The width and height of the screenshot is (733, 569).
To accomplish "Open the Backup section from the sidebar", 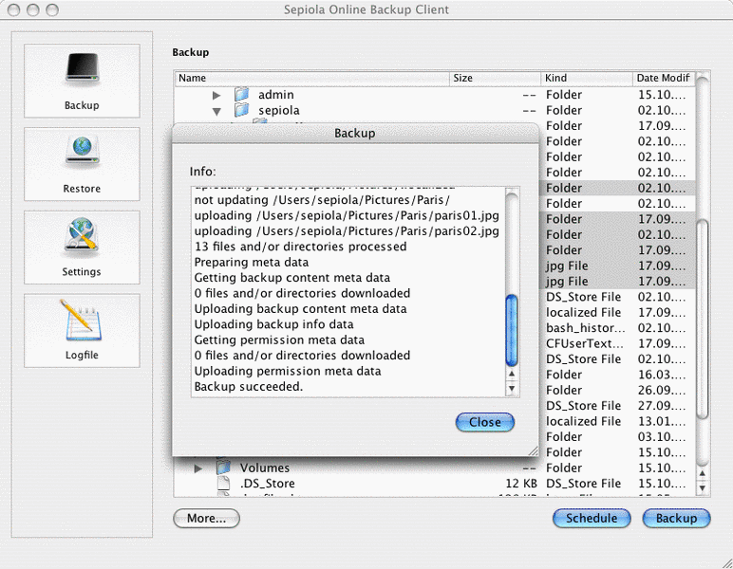I will click(82, 81).
